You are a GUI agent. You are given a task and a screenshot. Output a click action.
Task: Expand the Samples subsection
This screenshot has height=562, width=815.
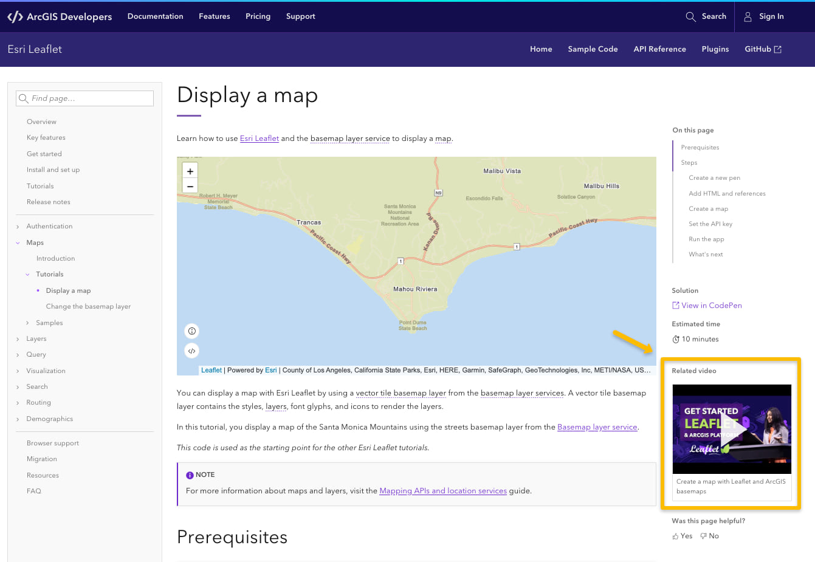[x=27, y=323]
